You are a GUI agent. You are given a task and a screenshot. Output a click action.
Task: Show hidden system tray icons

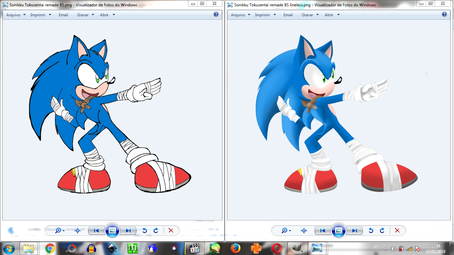tap(385, 248)
